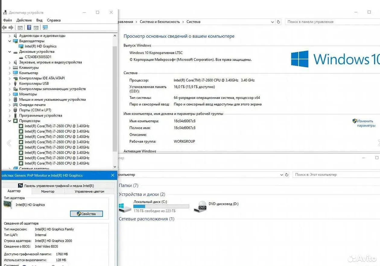The width and height of the screenshot is (380, 266).
Task: Close the Generic PnP Monitor properties dialog
Action: [x=112, y=175]
